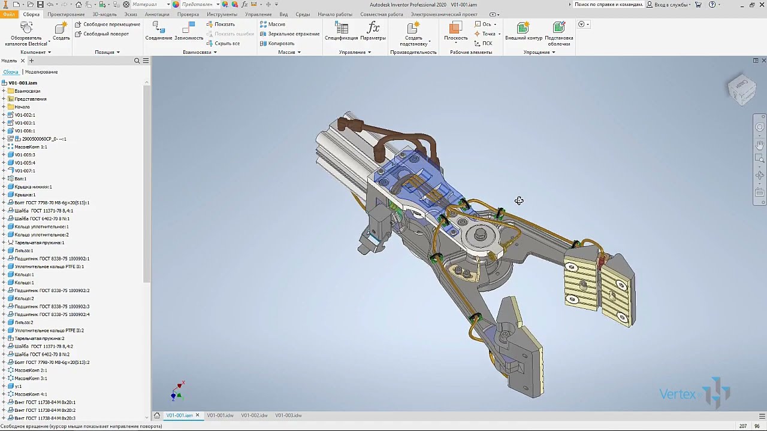This screenshot has width=767, height=431.
Task: Open the Спецификация bill of materials
Action: click(342, 32)
